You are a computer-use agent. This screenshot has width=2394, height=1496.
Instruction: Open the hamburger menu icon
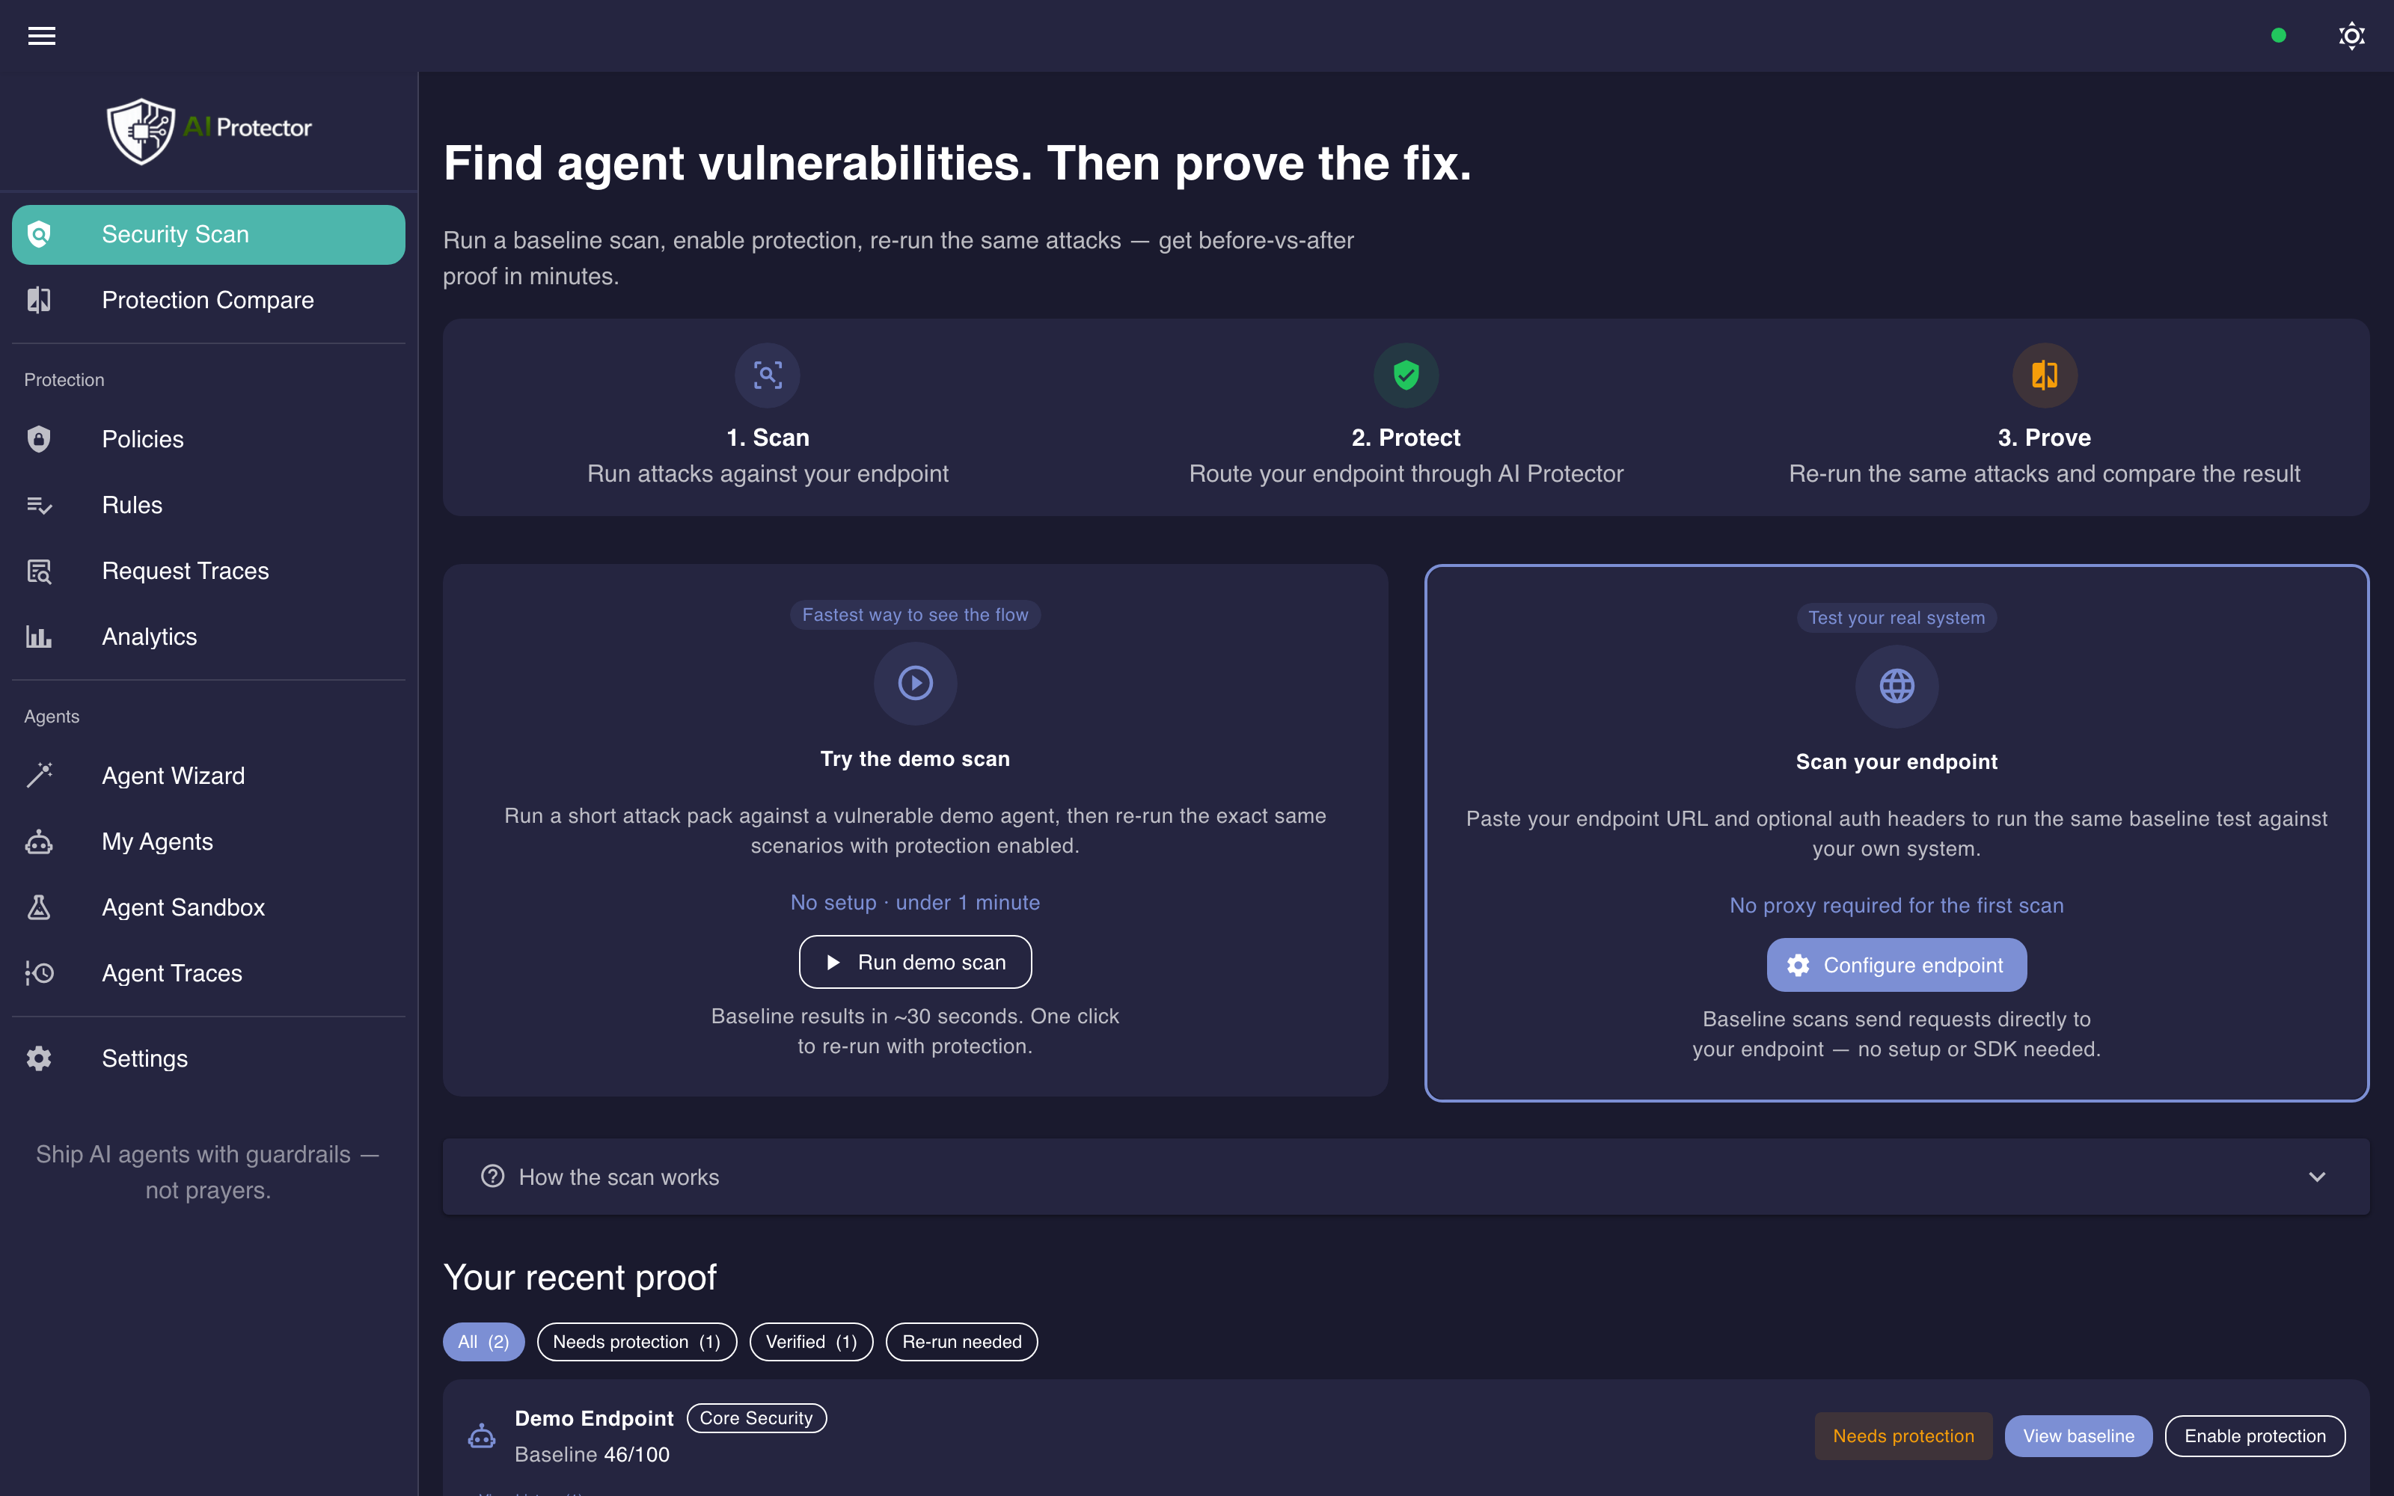[x=42, y=36]
